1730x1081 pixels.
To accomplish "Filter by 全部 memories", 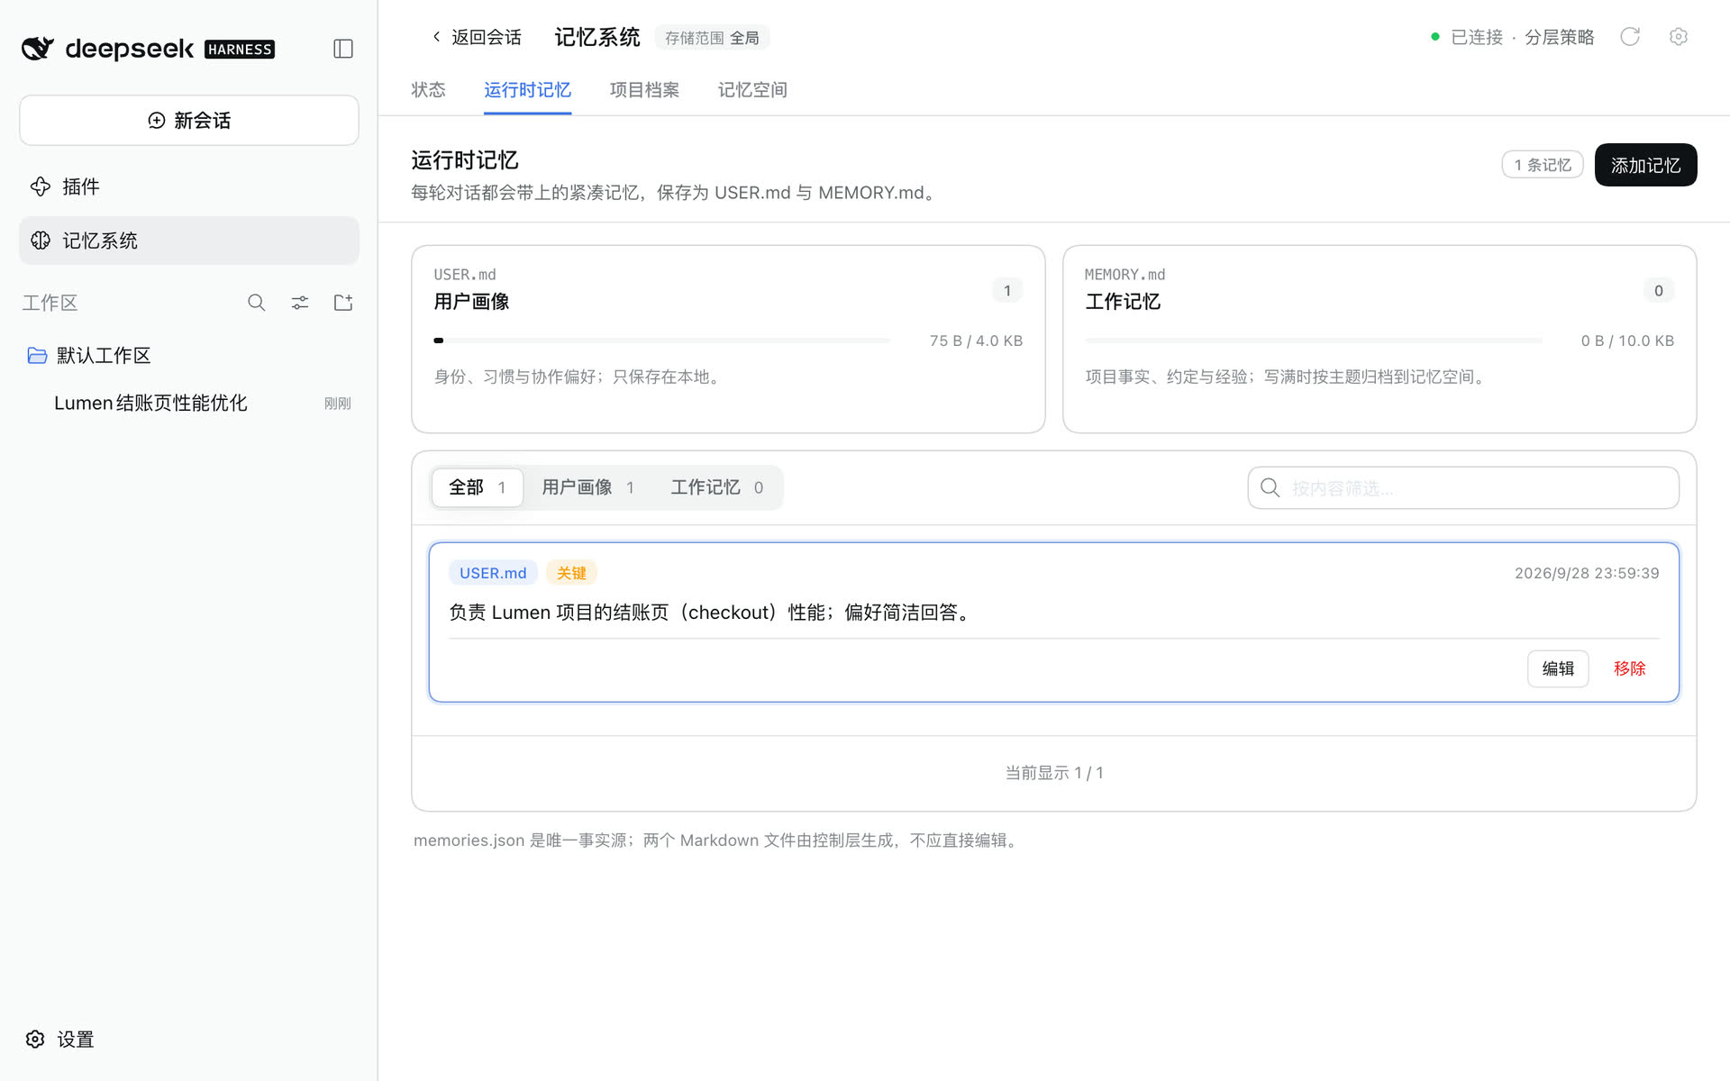I will (478, 487).
